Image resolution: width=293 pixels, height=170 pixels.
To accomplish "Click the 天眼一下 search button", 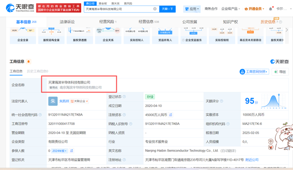I will 167,9.
